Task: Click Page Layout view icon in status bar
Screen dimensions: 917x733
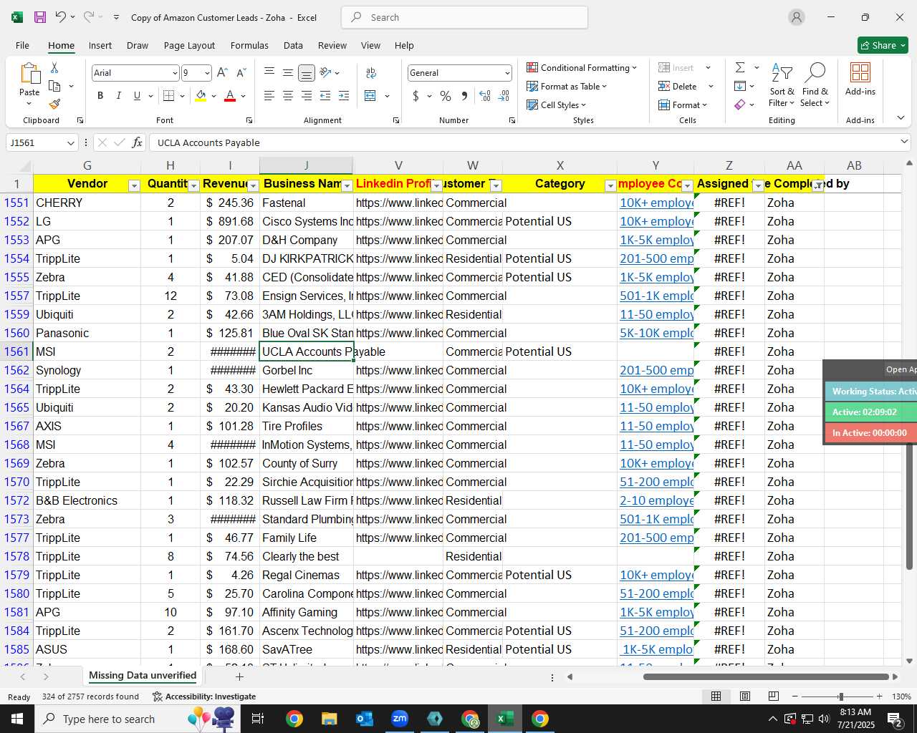Action: (x=745, y=696)
